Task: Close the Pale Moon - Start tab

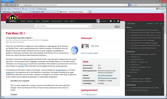Action: [58, 12]
